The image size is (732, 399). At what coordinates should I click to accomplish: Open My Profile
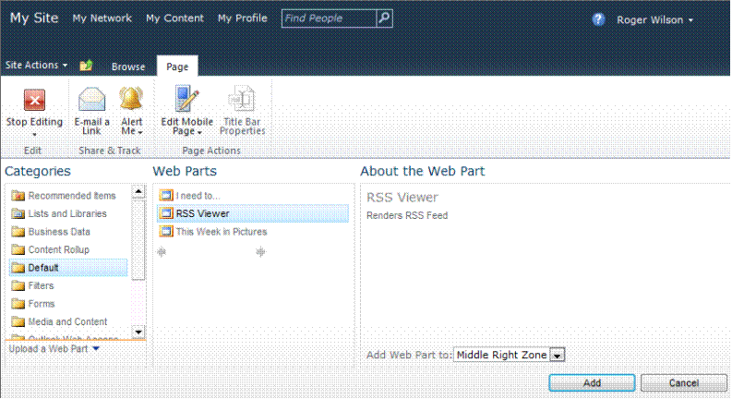pos(243,18)
